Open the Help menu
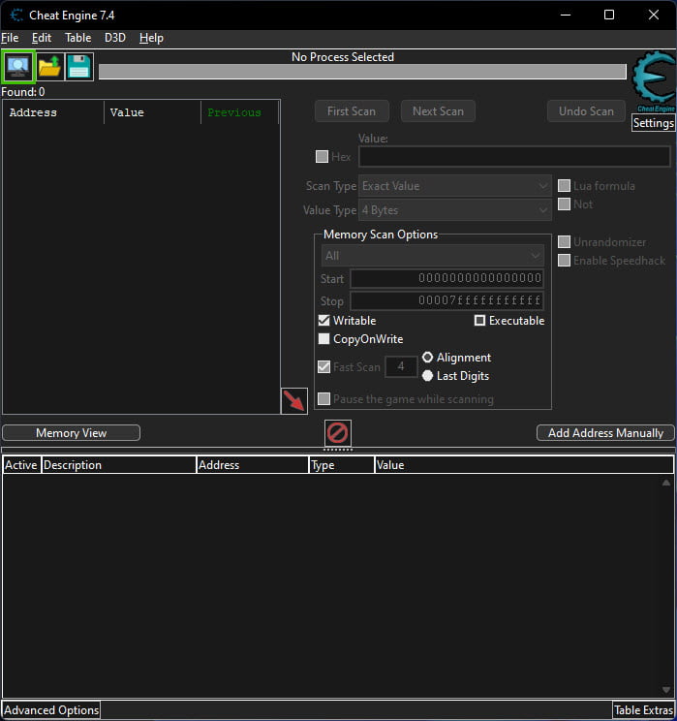Image resolution: width=677 pixels, height=721 pixels. pyautogui.click(x=151, y=38)
